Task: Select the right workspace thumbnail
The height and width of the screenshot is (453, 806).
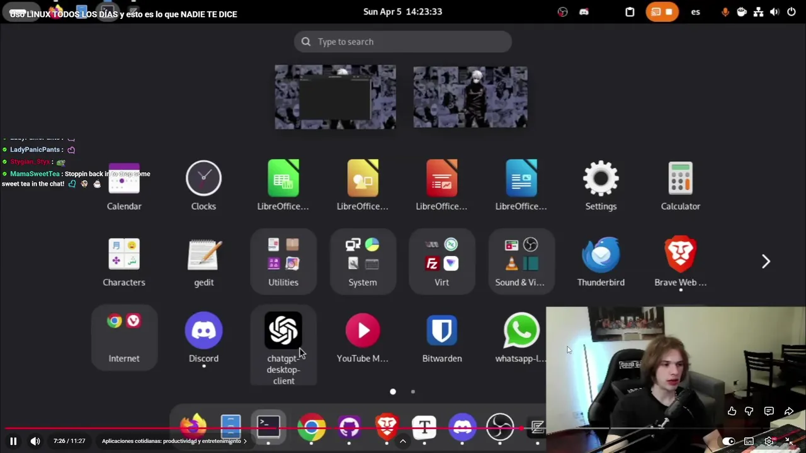Action: [470, 97]
